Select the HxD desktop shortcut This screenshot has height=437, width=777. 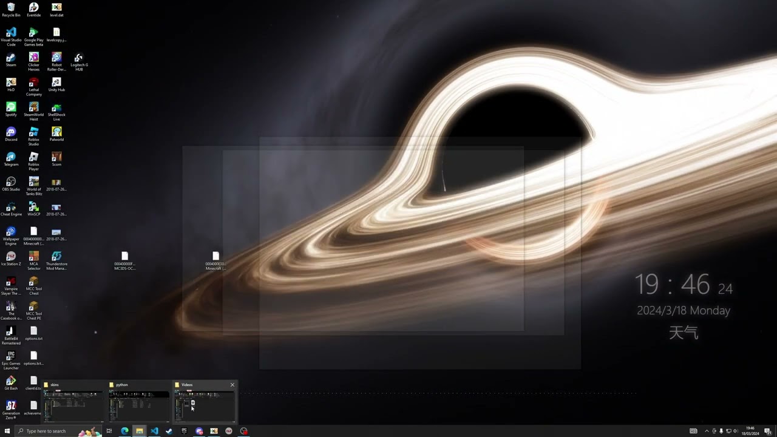(11, 84)
